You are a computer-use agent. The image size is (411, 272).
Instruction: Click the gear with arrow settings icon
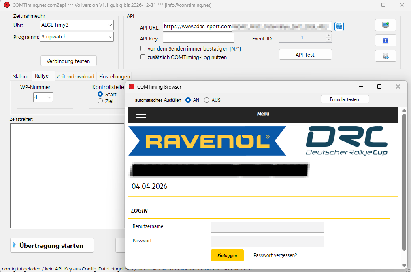385,56
